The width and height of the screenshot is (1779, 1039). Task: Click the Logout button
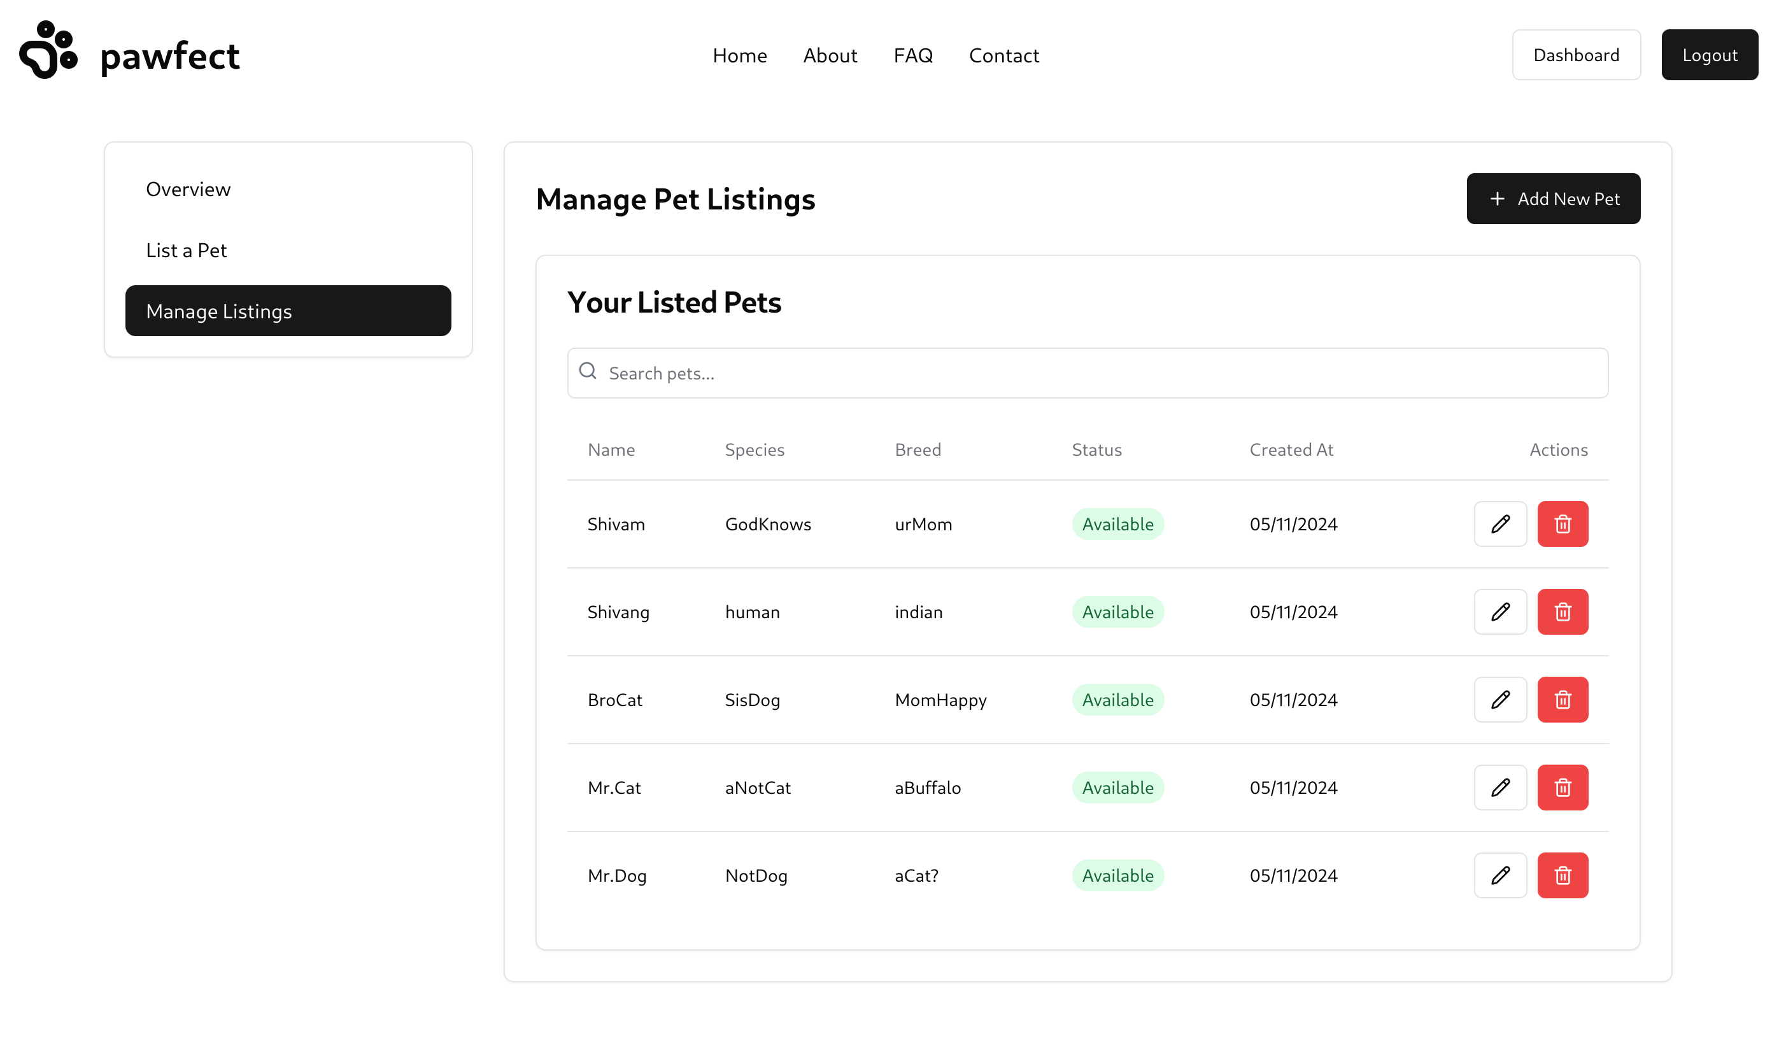click(x=1709, y=54)
